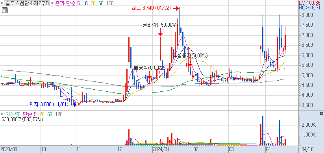Click the HC:-16.71 value
Image resolution: width=324 pixels, height=153 pixels.
pyautogui.click(x=310, y=8)
